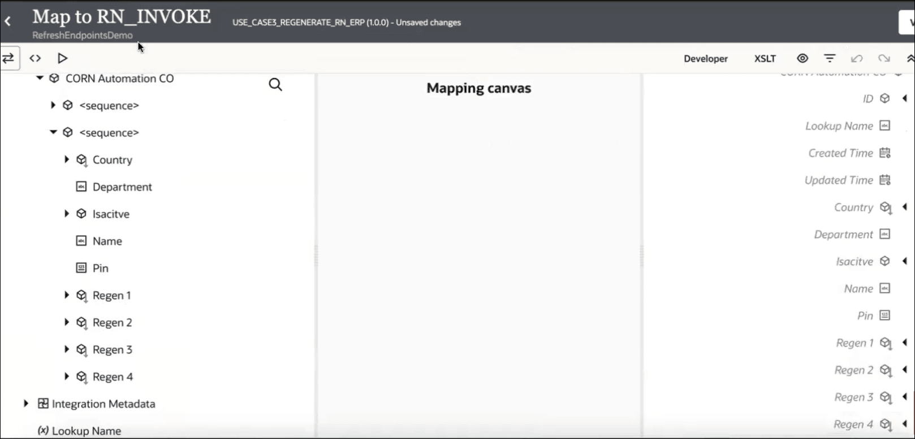Expand the target Country node arrow
This screenshot has width=915, height=439.
pos(905,207)
